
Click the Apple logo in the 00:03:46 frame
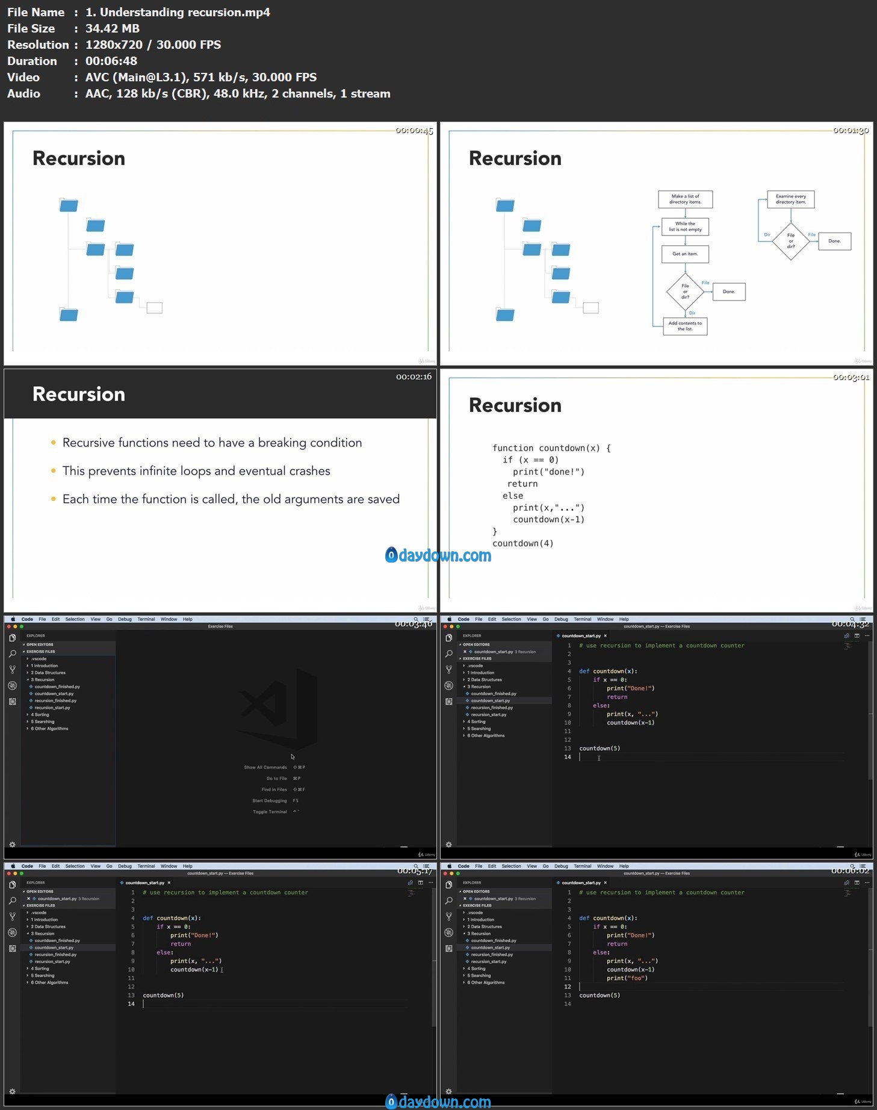(13, 619)
